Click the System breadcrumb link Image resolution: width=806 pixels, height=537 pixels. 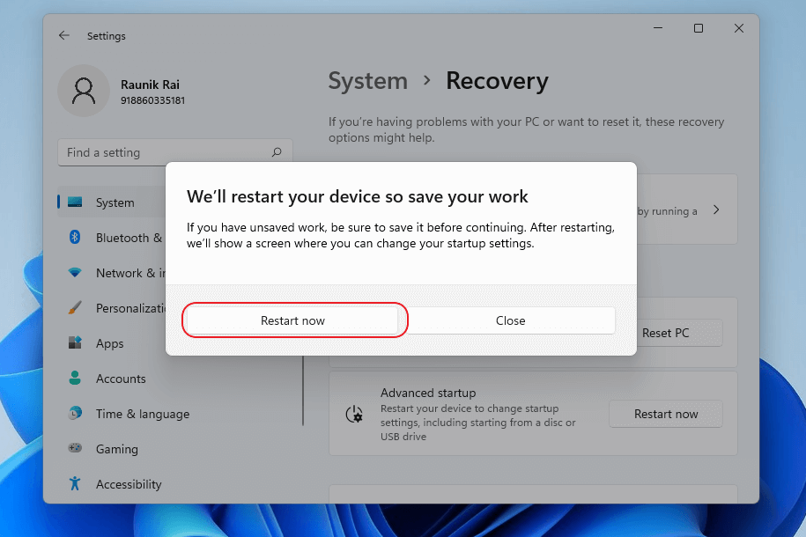point(368,81)
